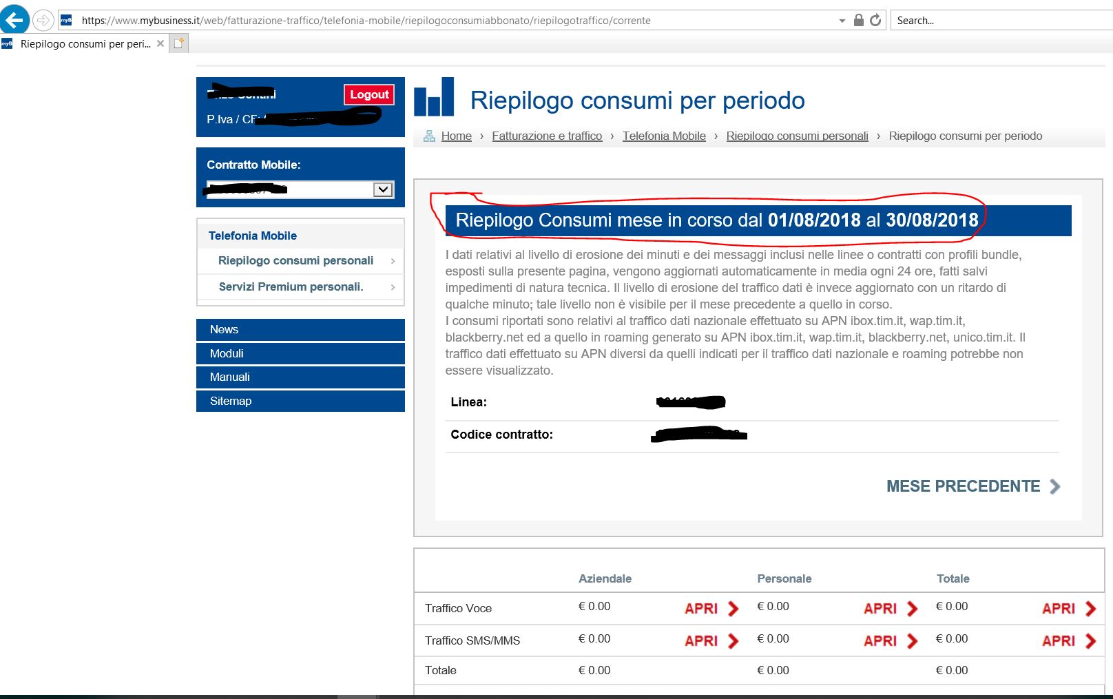This screenshot has width=1113, height=699.
Task: Click the padlock security icon
Action: pos(858,21)
